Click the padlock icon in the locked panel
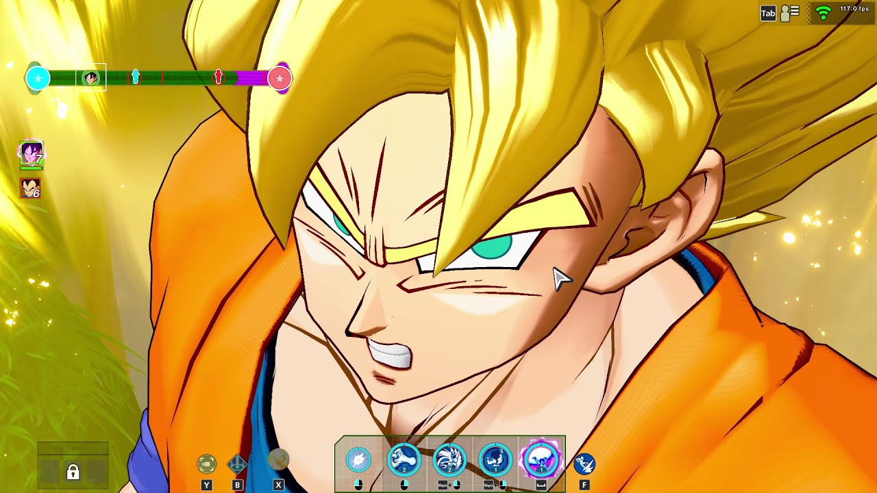877x493 pixels. [x=73, y=472]
